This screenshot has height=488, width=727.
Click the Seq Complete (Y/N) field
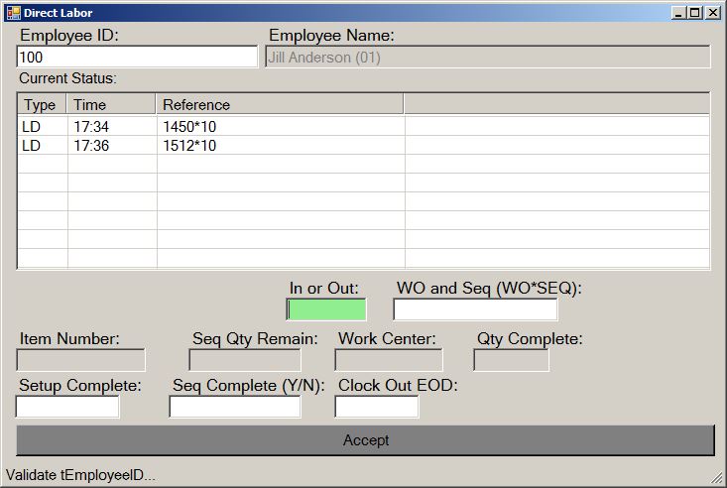(234, 407)
